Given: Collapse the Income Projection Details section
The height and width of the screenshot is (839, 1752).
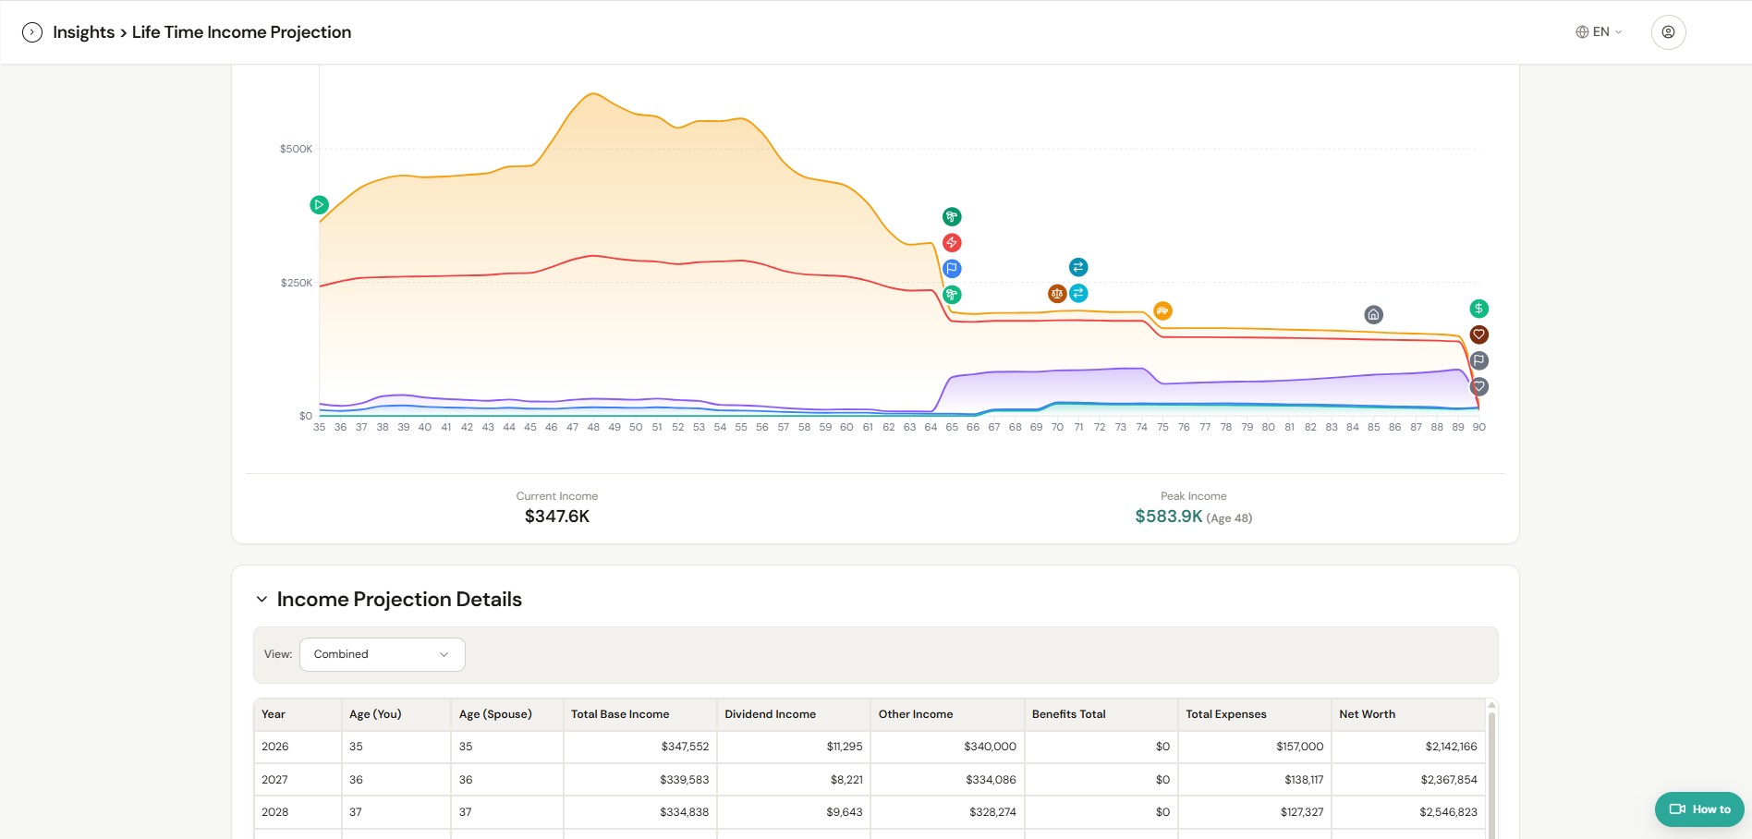Looking at the screenshot, I should click(262, 600).
